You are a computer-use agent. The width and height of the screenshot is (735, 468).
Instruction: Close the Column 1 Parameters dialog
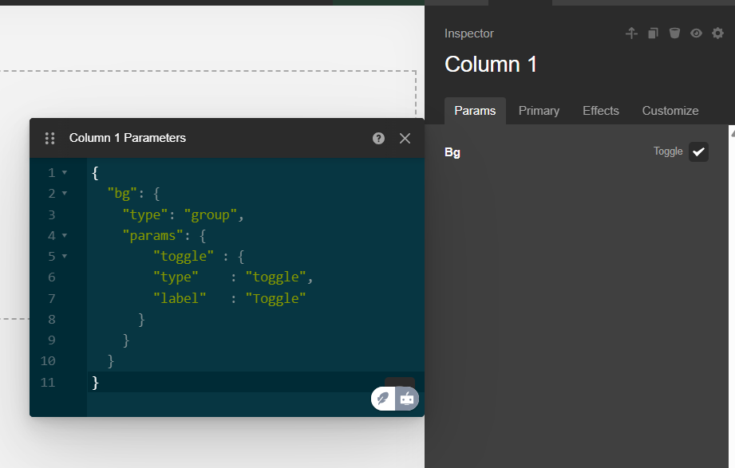click(405, 138)
